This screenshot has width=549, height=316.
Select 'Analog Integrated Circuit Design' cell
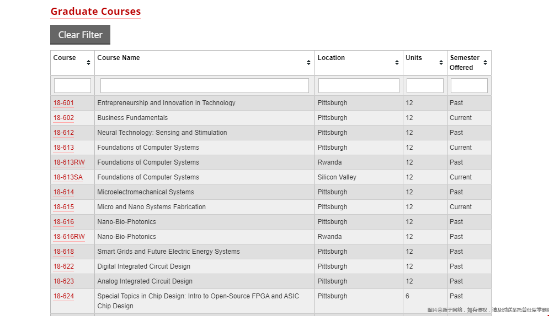point(205,281)
